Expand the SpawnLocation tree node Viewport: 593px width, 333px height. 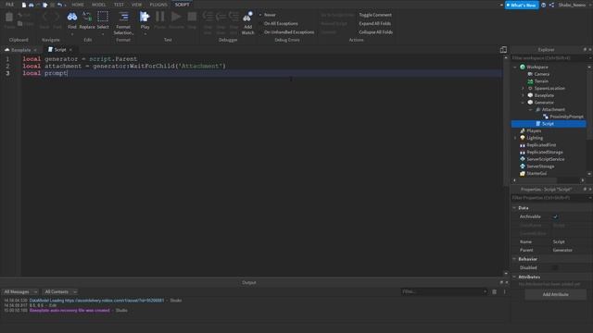coord(523,89)
